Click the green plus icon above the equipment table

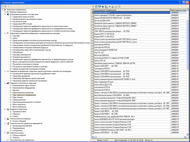(x=103, y=6)
